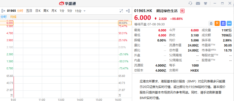This screenshot has height=101, width=234.
Task: Click the blue 卖 sell button
Action: pyautogui.click(x=223, y=24)
